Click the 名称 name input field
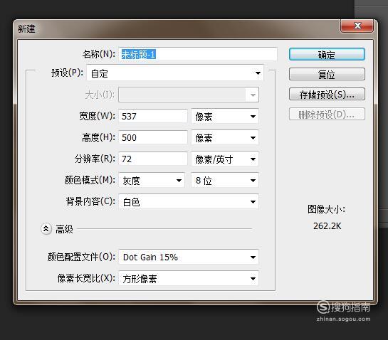This screenshot has width=388, height=340. point(198,54)
